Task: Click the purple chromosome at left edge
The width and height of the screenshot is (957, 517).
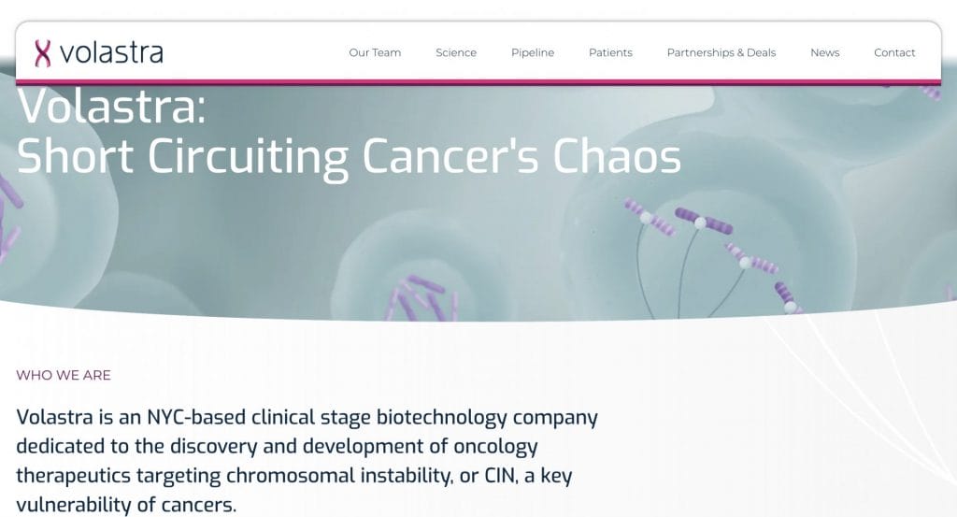Action: [9, 192]
